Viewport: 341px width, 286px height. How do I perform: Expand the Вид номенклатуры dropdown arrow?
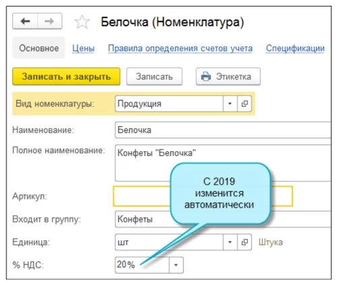click(230, 104)
